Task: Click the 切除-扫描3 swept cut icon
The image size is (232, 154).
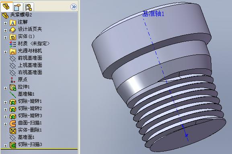Action: pos(13,145)
